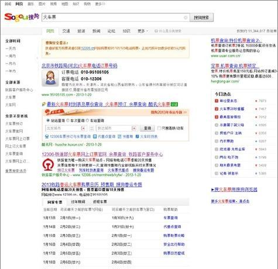The image size is (278, 269).
Task: Select the 车次查询 radio button
Action: coord(68,120)
